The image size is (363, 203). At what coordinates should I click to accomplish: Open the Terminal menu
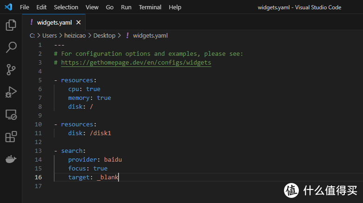(150, 7)
